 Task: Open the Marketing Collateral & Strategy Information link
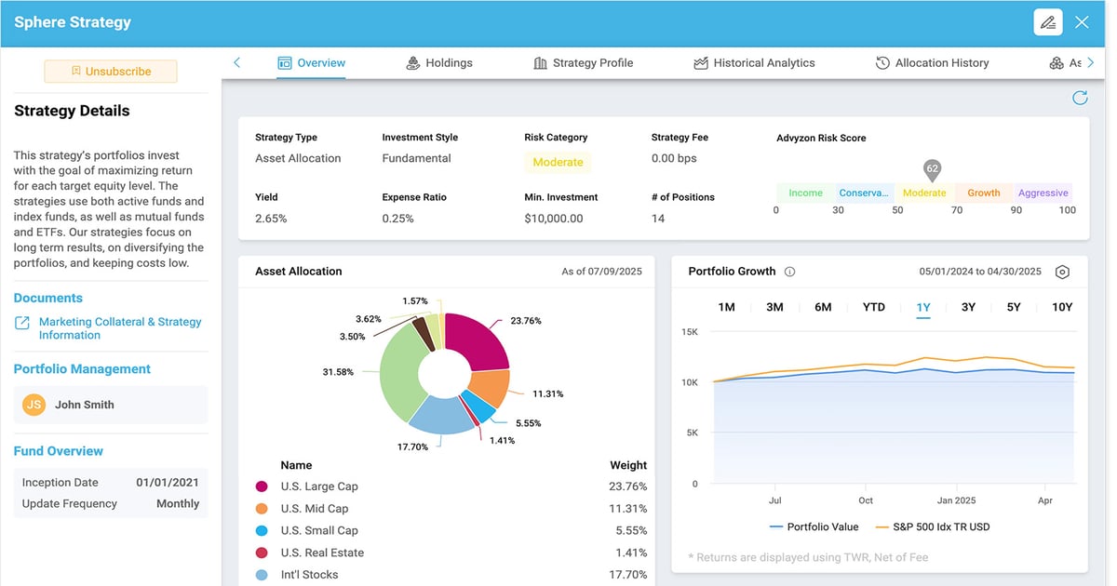coord(118,327)
